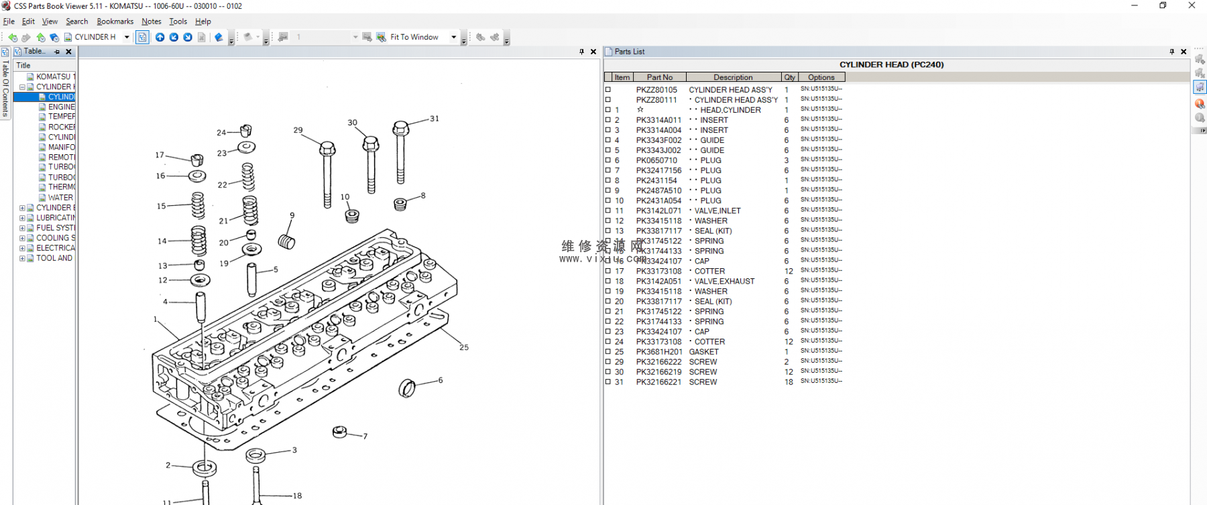1207x505 pixels.
Task: Collapse the CYLINDER HEAD tree node
Action: [x=22, y=87]
